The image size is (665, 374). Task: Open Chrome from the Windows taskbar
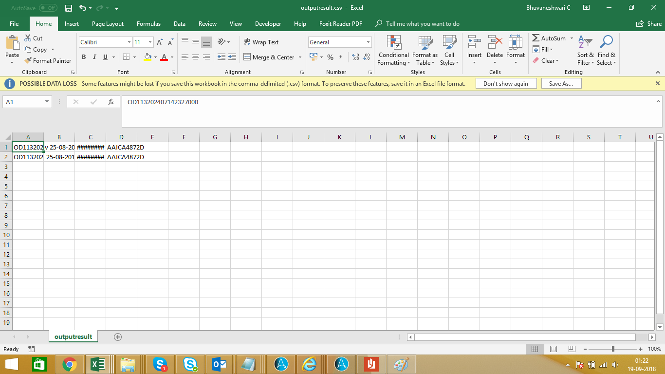70,364
